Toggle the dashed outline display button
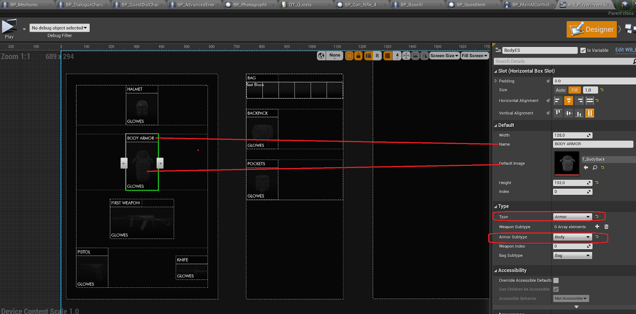636x314 pixels. click(349, 56)
